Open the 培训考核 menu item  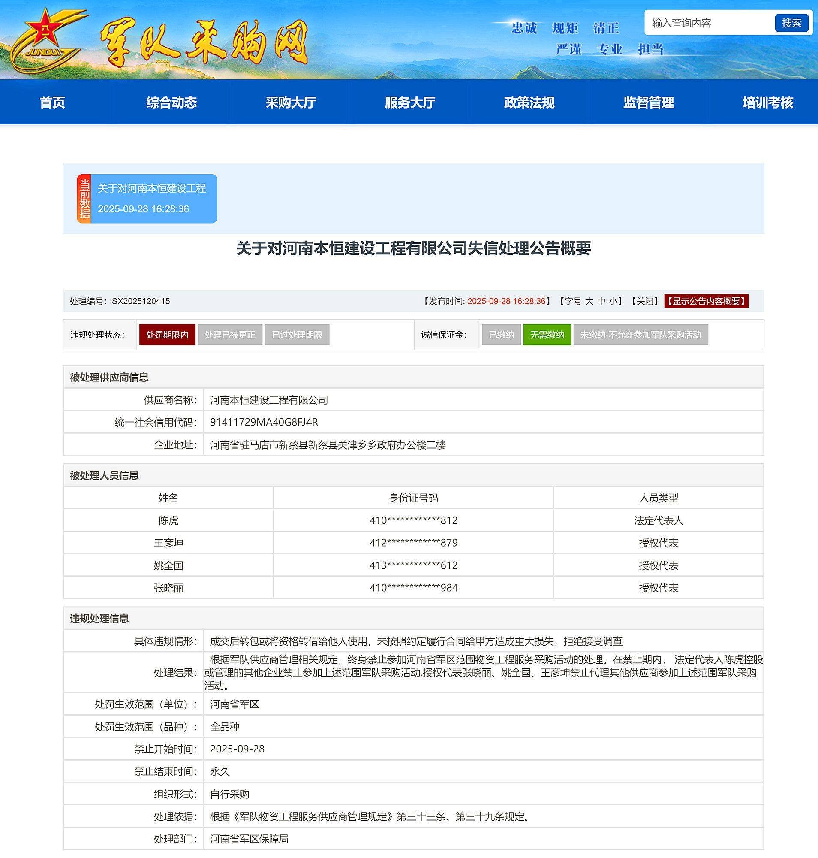[x=767, y=103]
